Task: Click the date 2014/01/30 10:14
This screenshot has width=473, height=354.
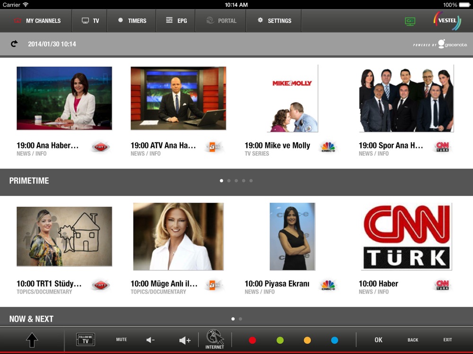Action: pos(52,44)
